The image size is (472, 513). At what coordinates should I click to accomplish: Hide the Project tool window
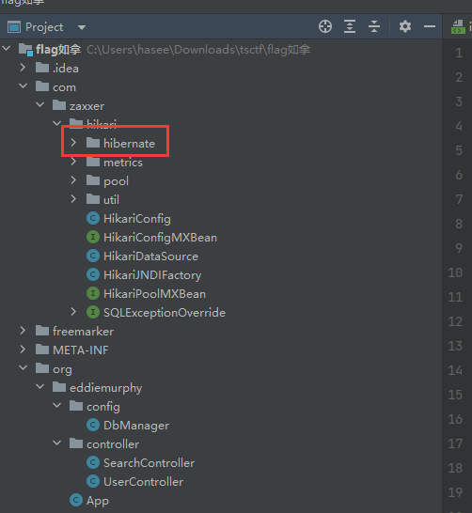click(430, 26)
